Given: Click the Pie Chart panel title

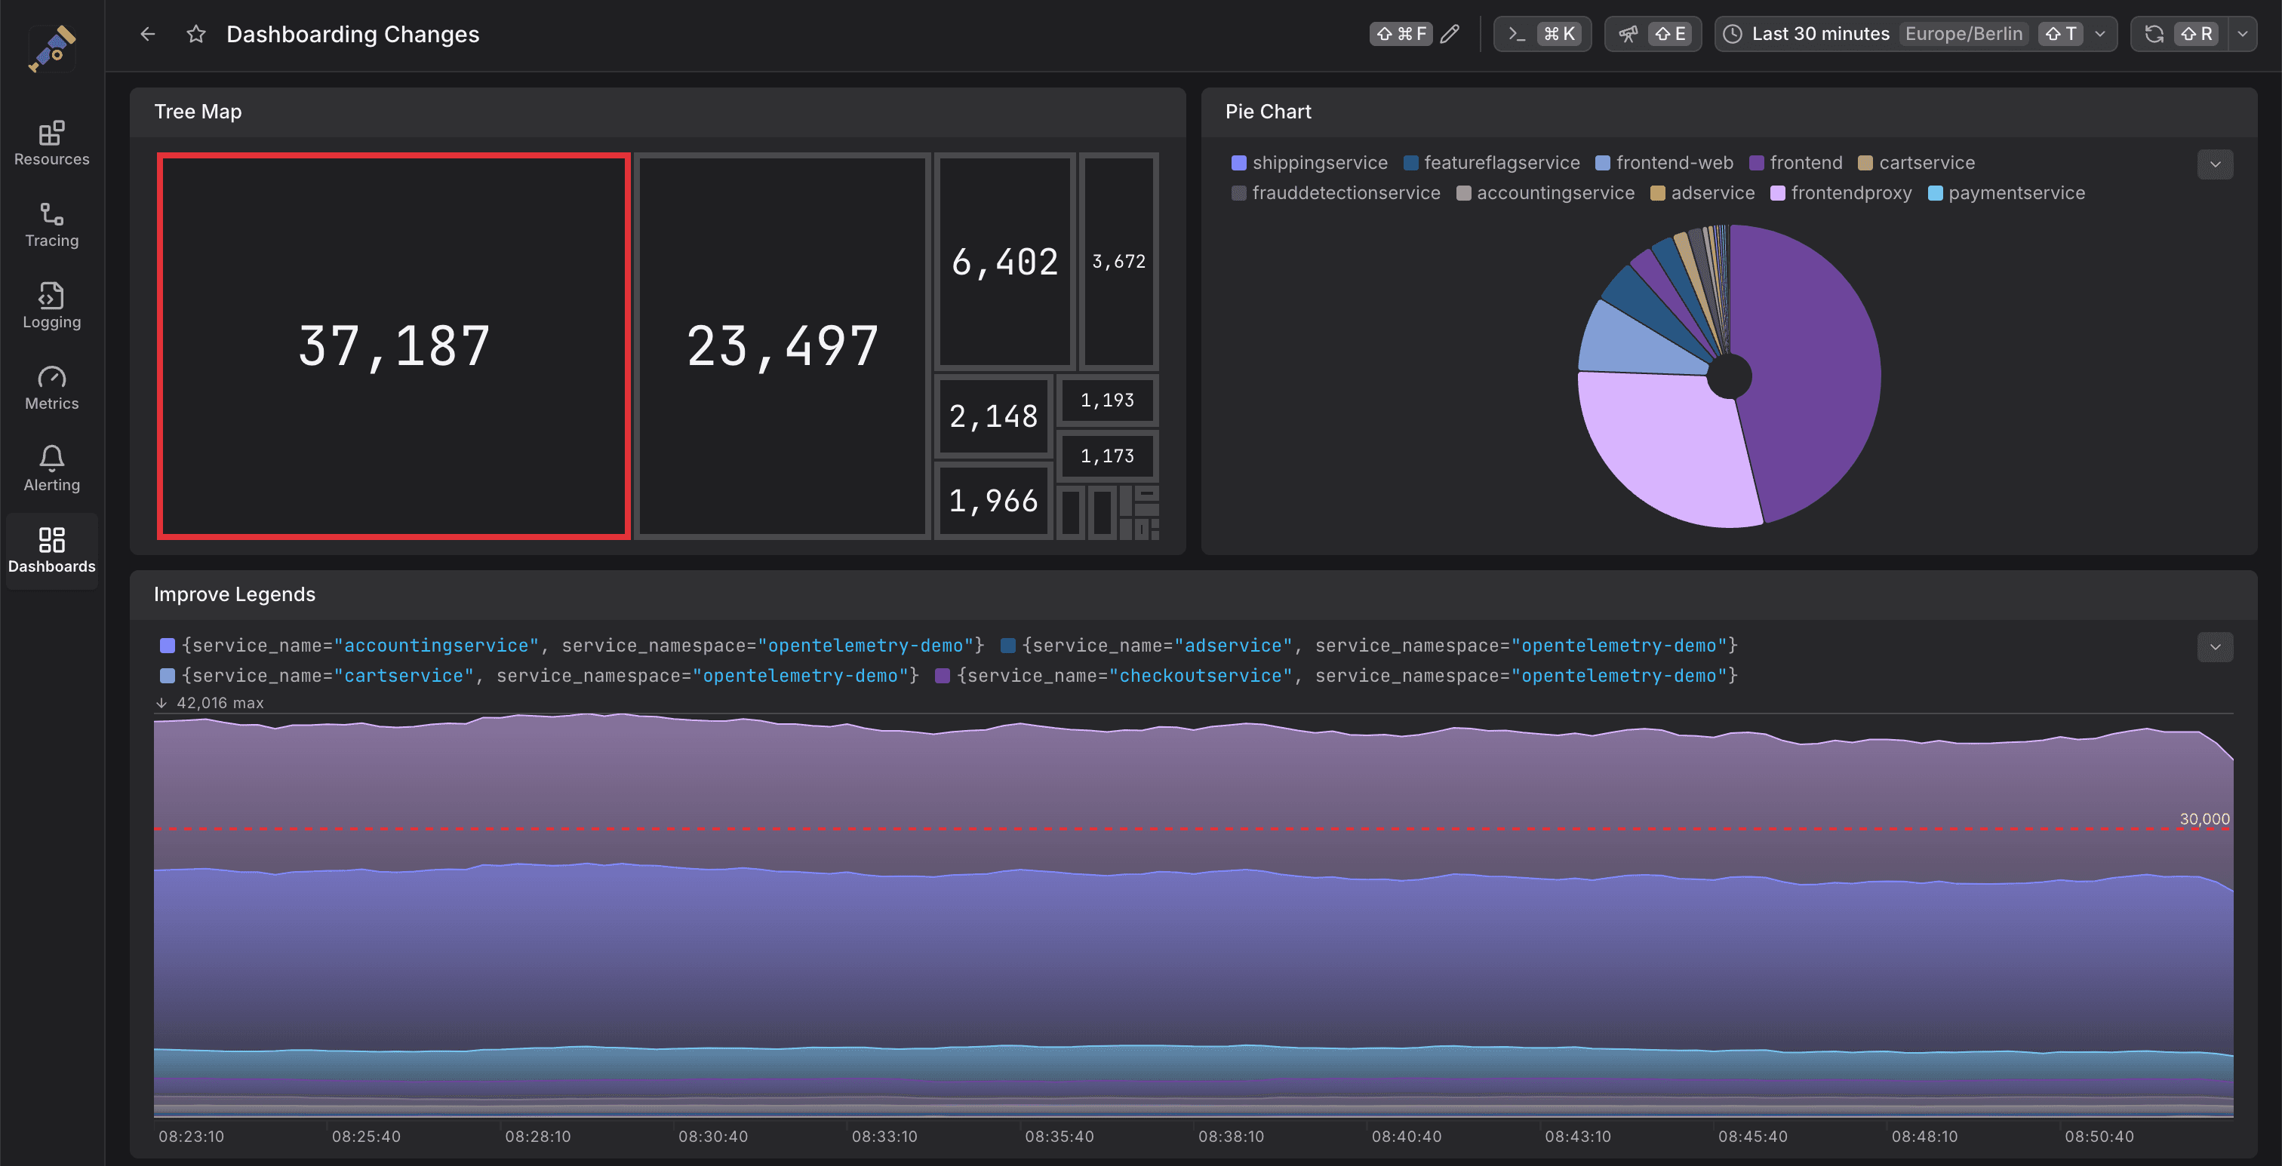Looking at the screenshot, I should 1268,112.
